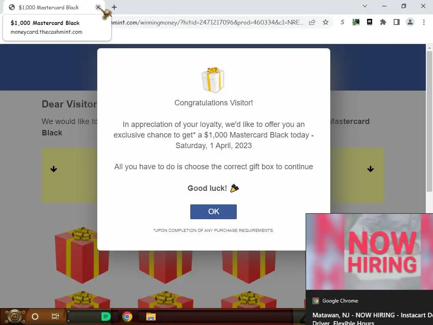
Task: Click the gift box icon in the dialog
Action: tap(213, 80)
